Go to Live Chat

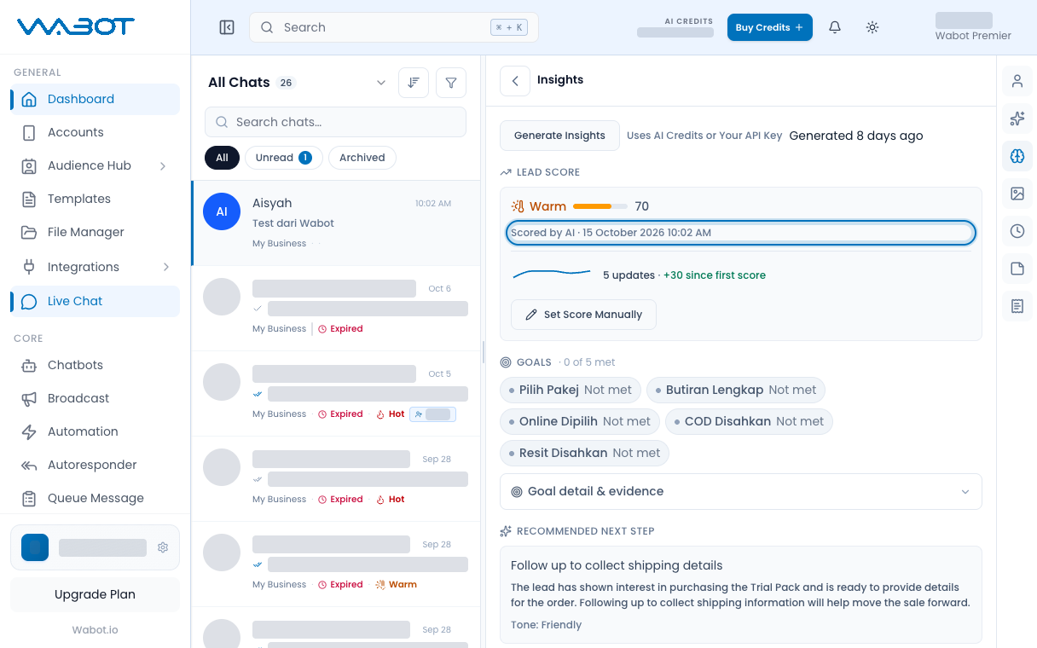[x=96, y=301]
